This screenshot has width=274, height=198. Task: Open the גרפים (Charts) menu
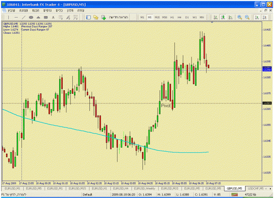click(x=47, y=11)
